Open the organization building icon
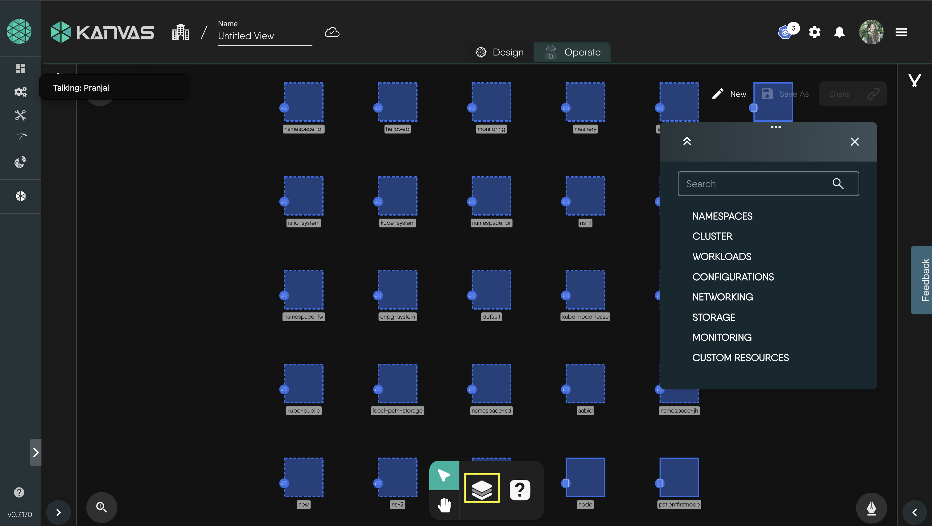The width and height of the screenshot is (932, 526). 180,33
